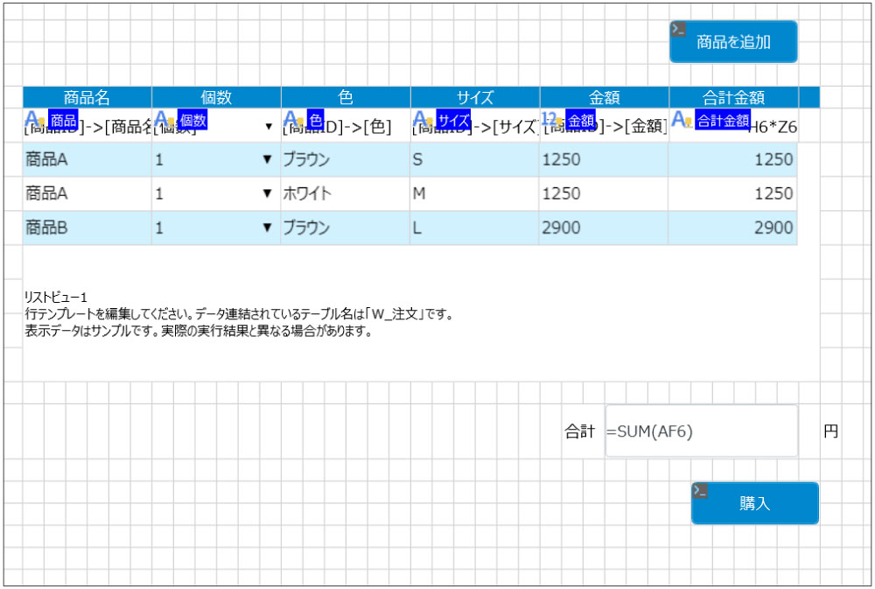Click the text-type icon beside 色 tag

(x=293, y=119)
